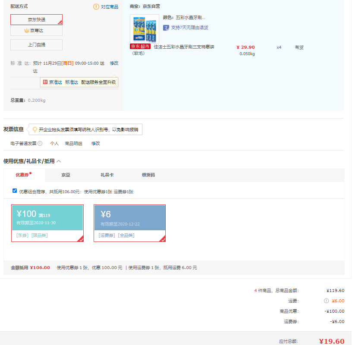Viewport: 362px width, 345px height.
Task: Click the warning icon beside 对应商品
Action: (x=96, y=7)
